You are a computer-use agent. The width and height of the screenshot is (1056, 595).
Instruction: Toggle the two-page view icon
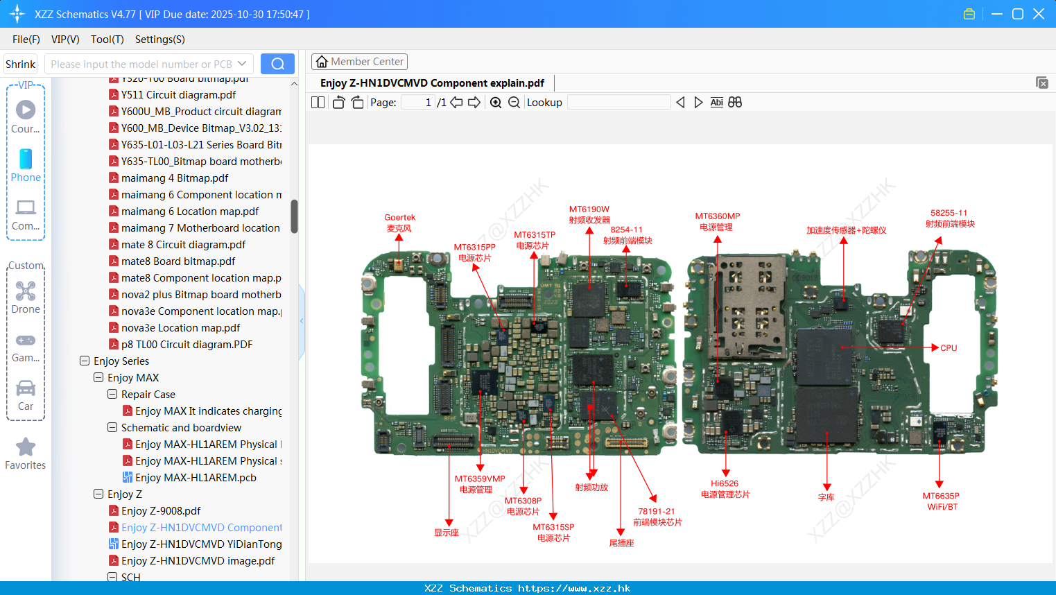pos(318,102)
